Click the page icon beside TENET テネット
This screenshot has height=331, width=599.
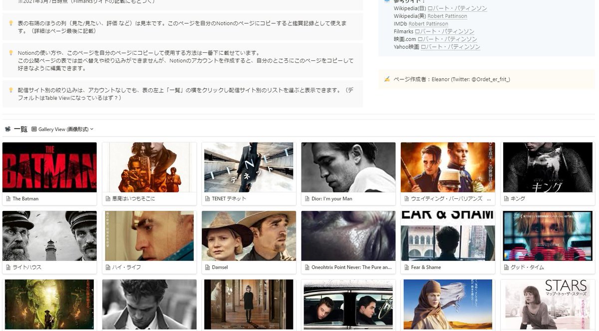[x=207, y=198]
